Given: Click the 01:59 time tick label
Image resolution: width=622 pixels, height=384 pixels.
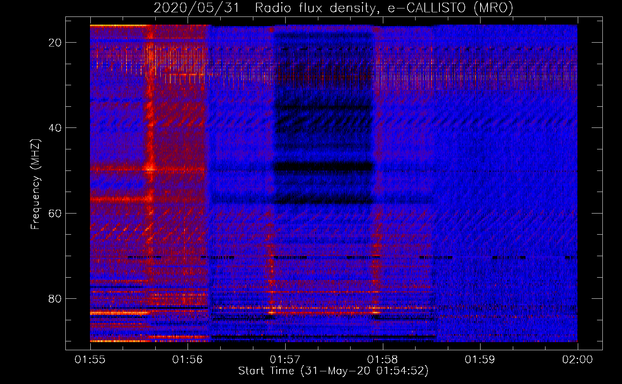Looking at the screenshot, I should point(480,360).
